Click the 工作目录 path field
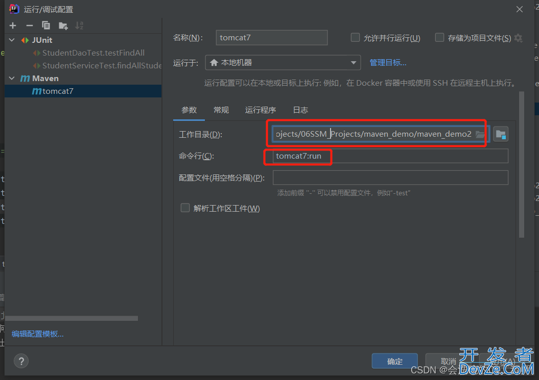539x380 pixels. [x=381, y=134]
